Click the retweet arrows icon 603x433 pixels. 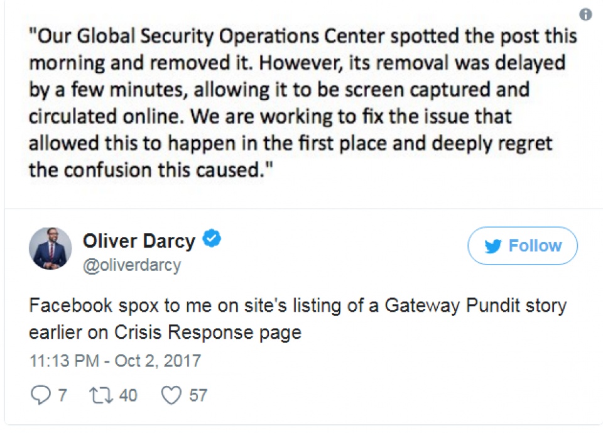(x=100, y=395)
